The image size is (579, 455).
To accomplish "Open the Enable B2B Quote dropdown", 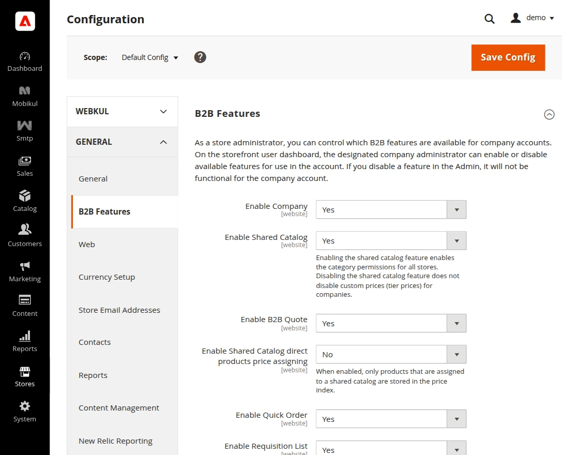I will coord(391,323).
